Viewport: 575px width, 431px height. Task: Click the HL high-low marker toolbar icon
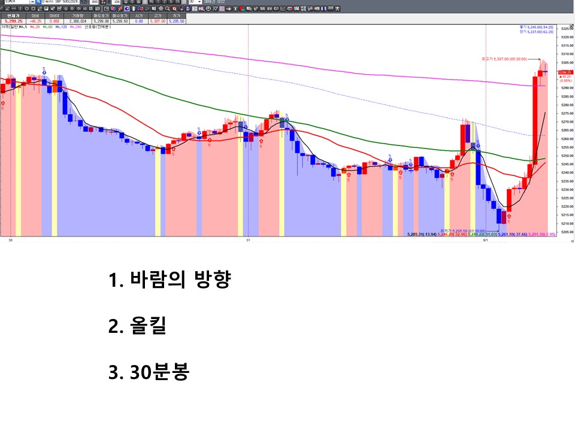pyautogui.click(x=201, y=10)
